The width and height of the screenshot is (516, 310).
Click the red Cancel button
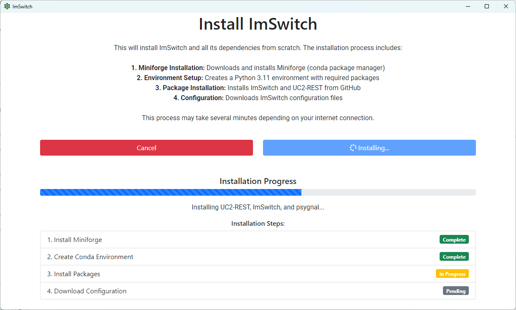pos(147,148)
